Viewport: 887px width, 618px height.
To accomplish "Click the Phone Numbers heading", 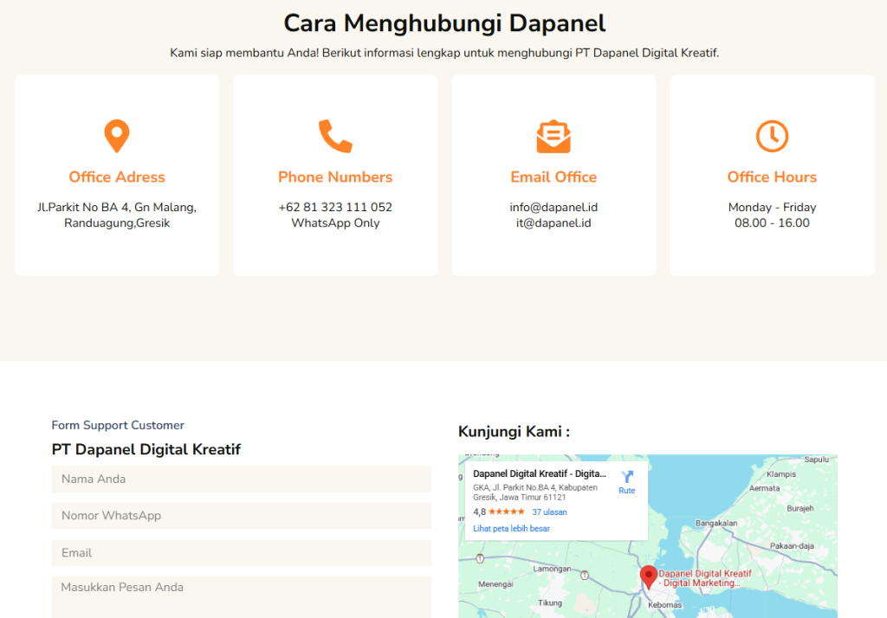I will click(335, 177).
